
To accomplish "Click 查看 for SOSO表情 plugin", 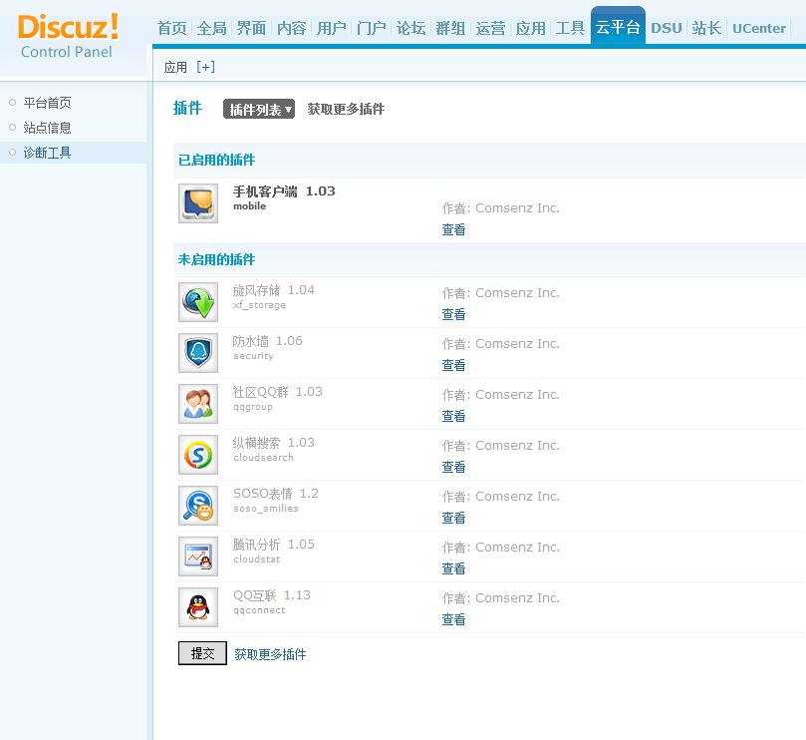I will [x=453, y=518].
